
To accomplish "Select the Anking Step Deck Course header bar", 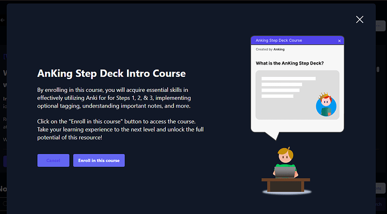I will click(297, 40).
